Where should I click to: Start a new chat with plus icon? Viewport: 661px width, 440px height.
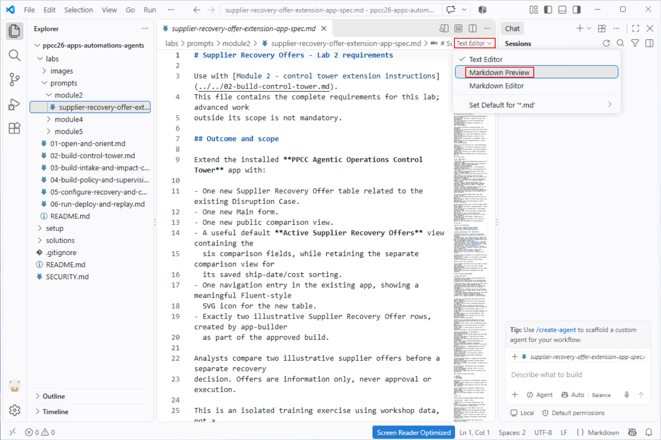[580, 28]
